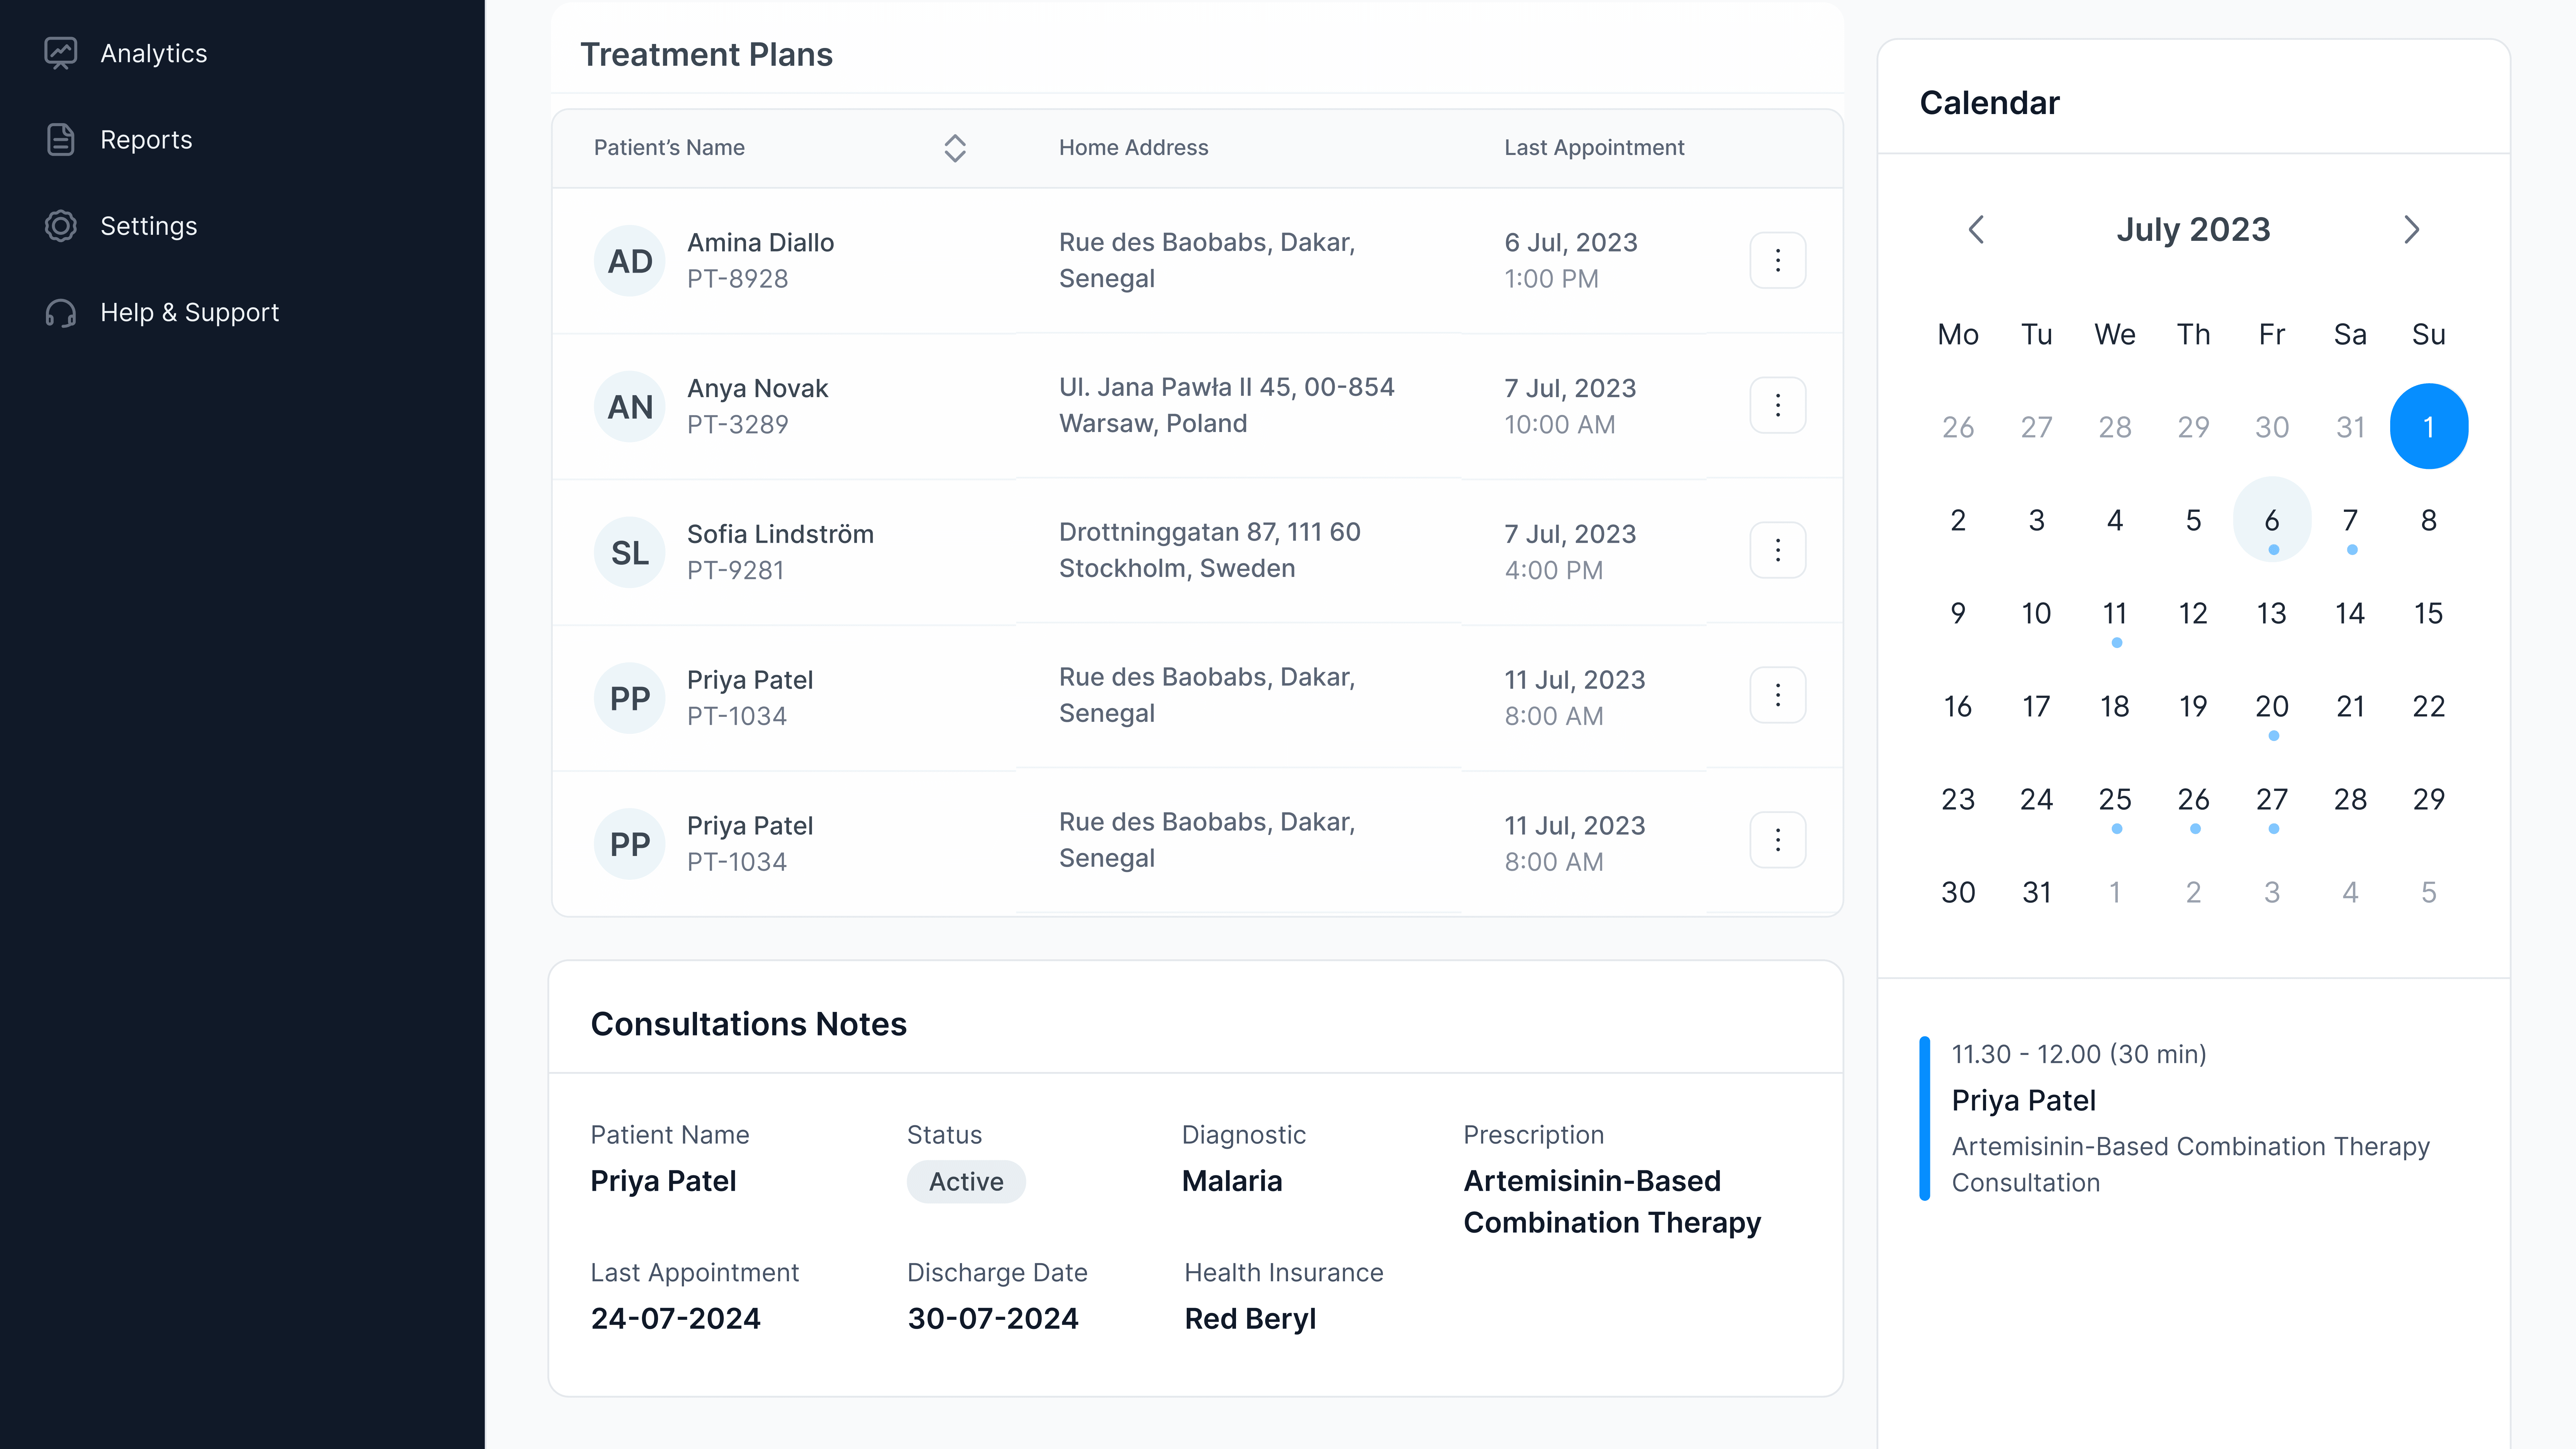The height and width of the screenshot is (1449, 2576).
Task: Click the SL avatar of Sofia Lindström
Action: coord(630,552)
